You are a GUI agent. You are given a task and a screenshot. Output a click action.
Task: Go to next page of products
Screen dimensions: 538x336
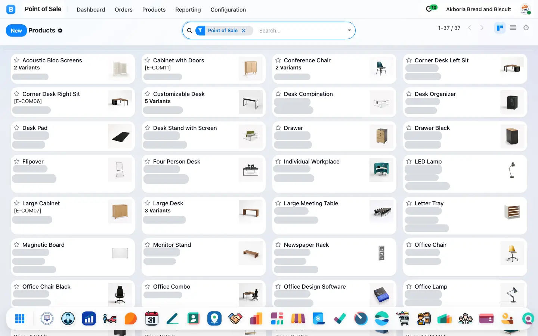pos(482,28)
